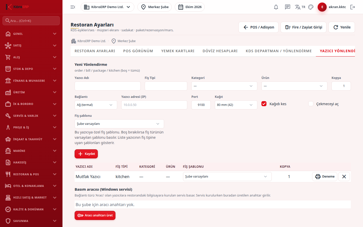This screenshot has height=227, width=363.
Task: Enable the Çekmeceyi aç checkbox
Action: coord(311,104)
